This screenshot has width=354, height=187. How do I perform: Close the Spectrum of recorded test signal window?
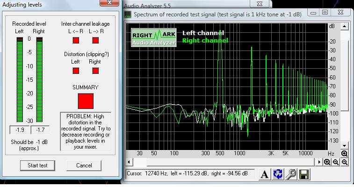341,13
